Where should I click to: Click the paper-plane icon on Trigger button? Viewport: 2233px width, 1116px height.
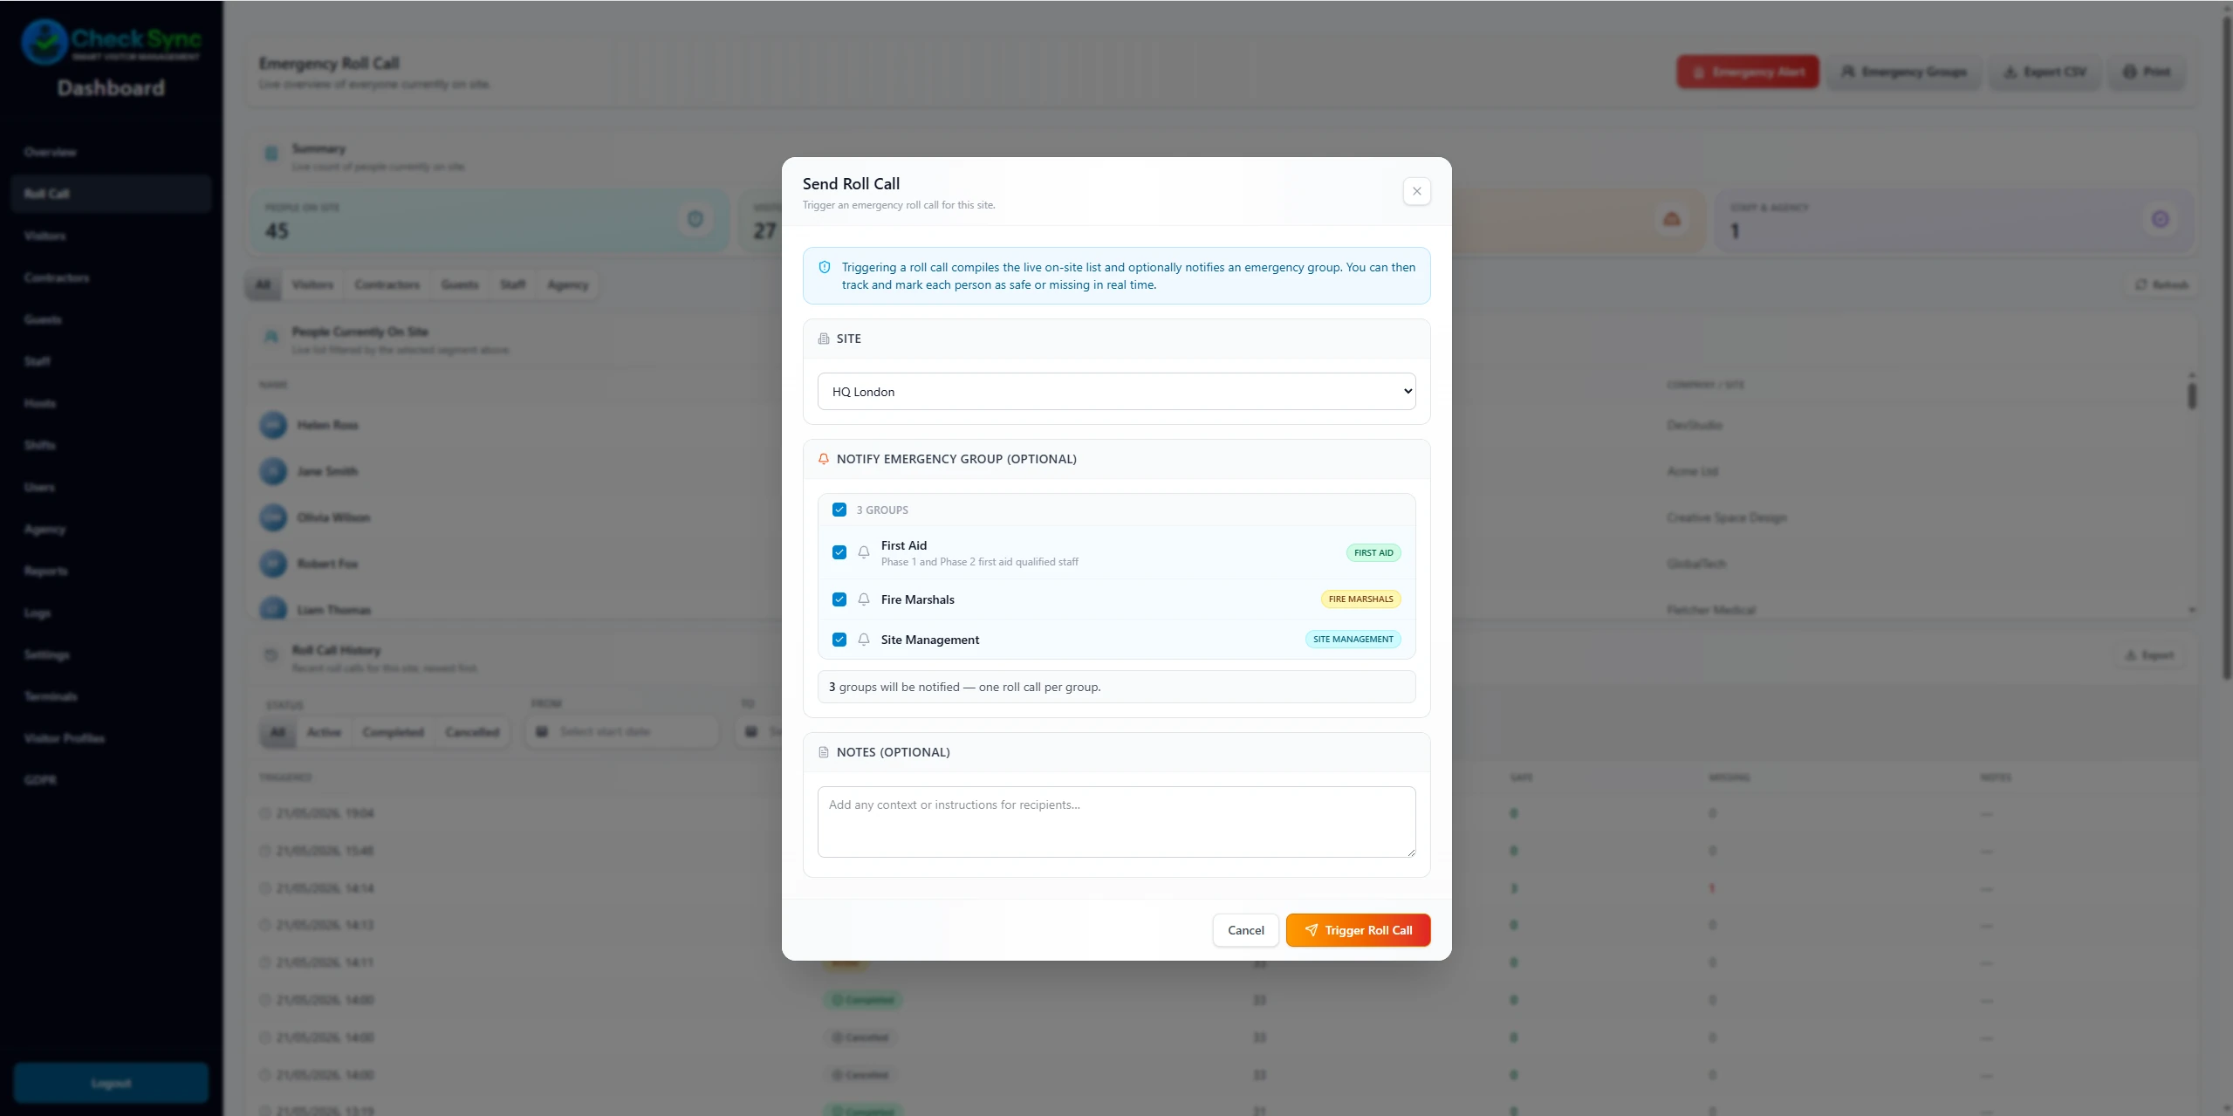pos(1311,930)
